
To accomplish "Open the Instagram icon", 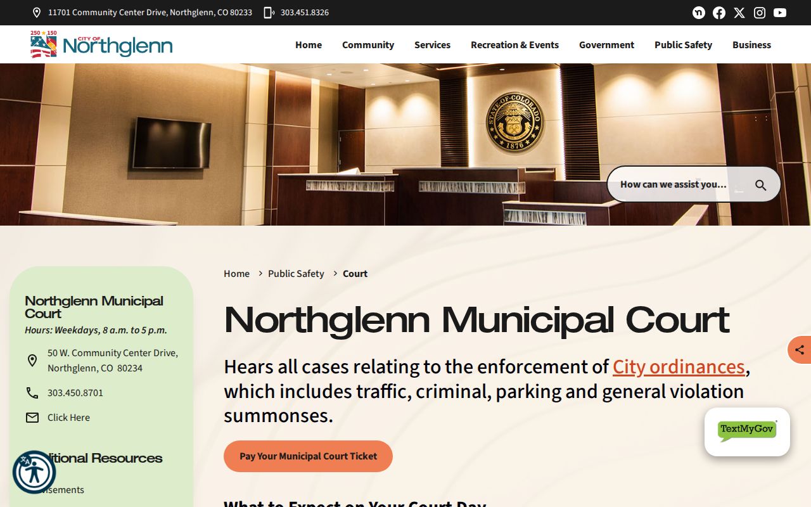I will click(x=760, y=13).
